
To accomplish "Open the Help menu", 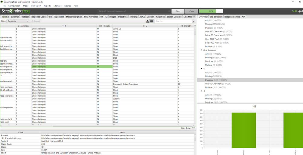I will pos(75,6).
